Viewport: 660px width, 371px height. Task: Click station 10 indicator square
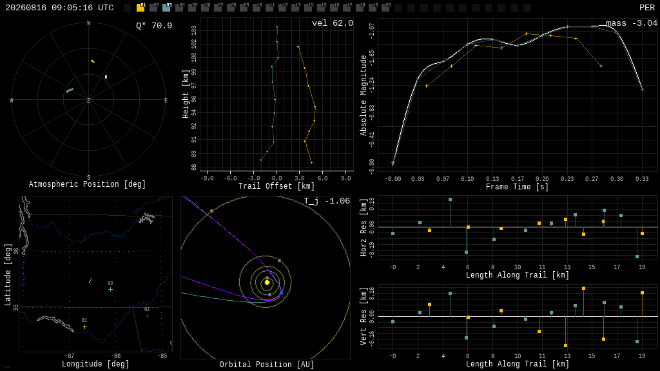[257, 8]
